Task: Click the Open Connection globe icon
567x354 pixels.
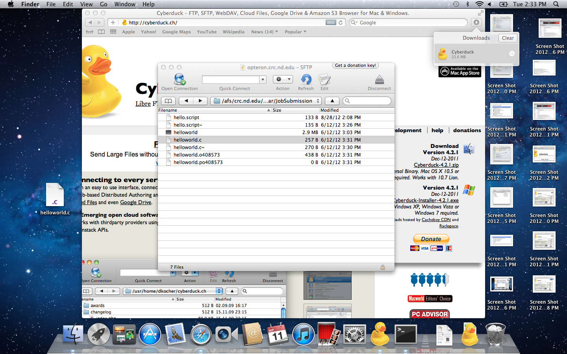Action: (x=180, y=80)
